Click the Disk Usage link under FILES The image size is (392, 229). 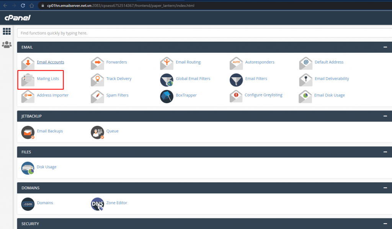coord(46,167)
